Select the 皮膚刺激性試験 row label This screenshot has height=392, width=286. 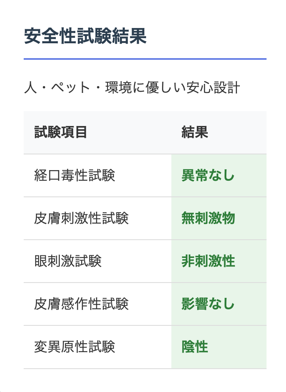click(81, 218)
